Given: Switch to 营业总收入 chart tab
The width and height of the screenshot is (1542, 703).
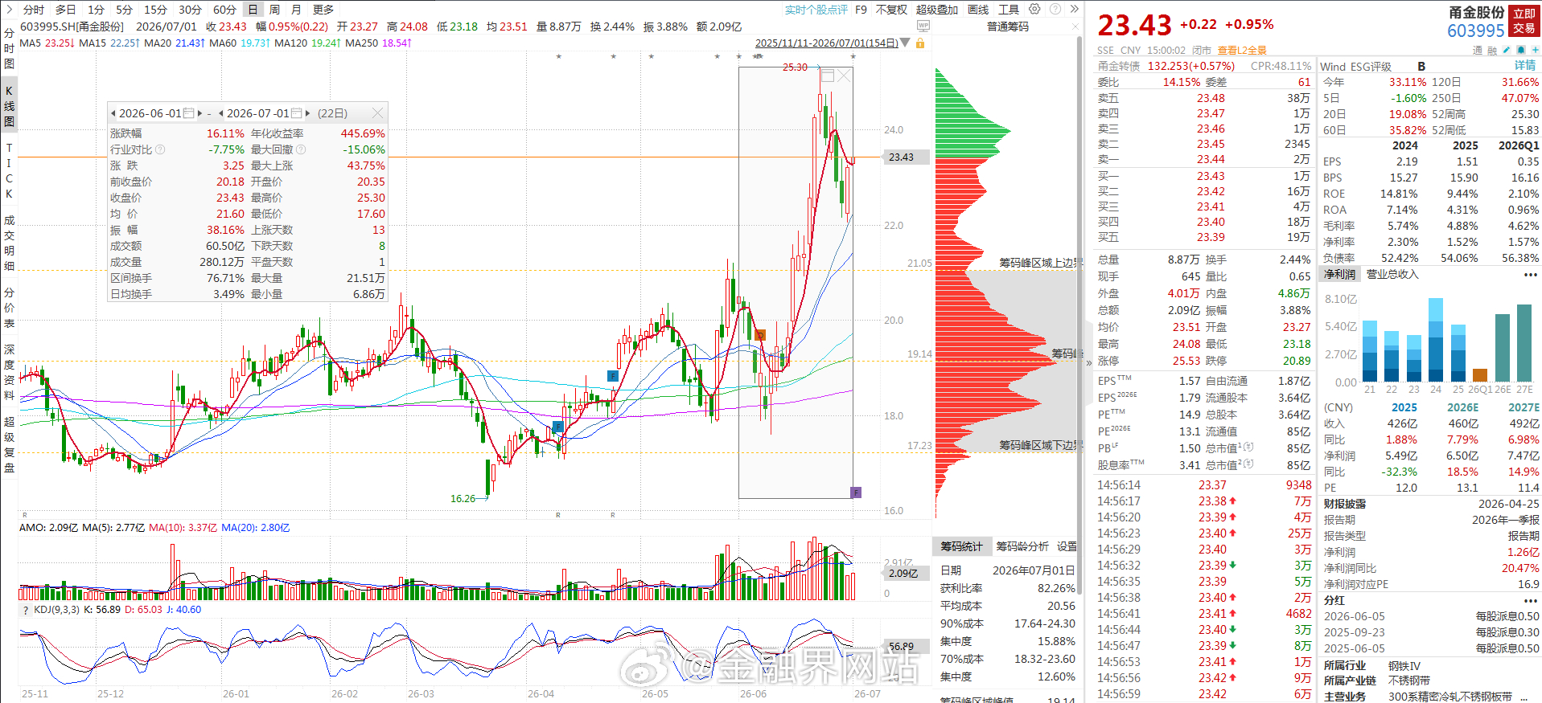Looking at the screenshot, I should 1392,275.
